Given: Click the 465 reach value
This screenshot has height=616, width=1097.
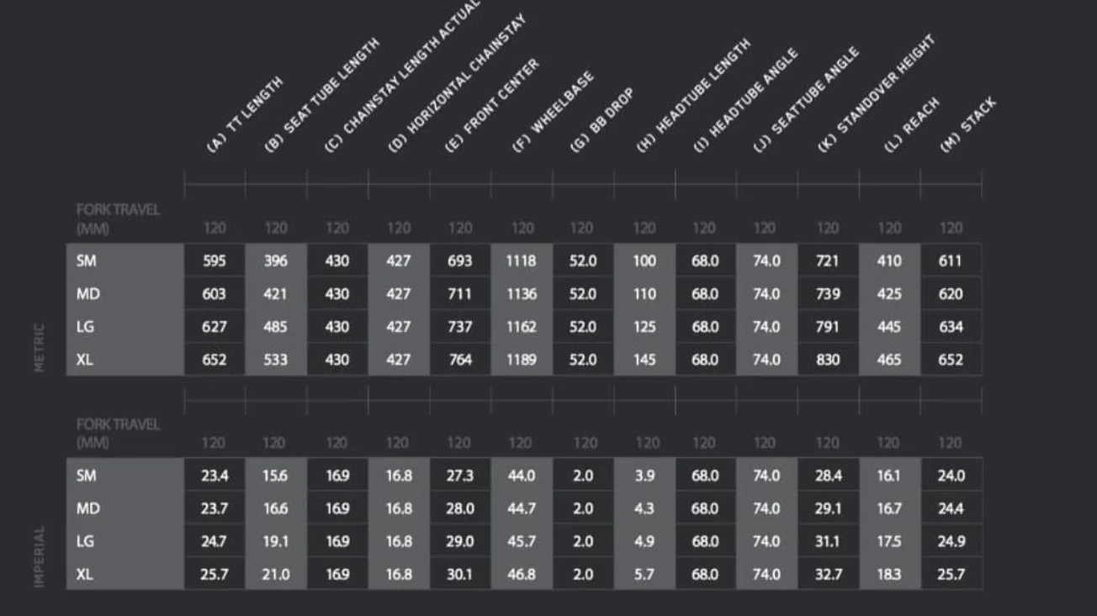Looking at the screenshot, I should tap(889, 360).
